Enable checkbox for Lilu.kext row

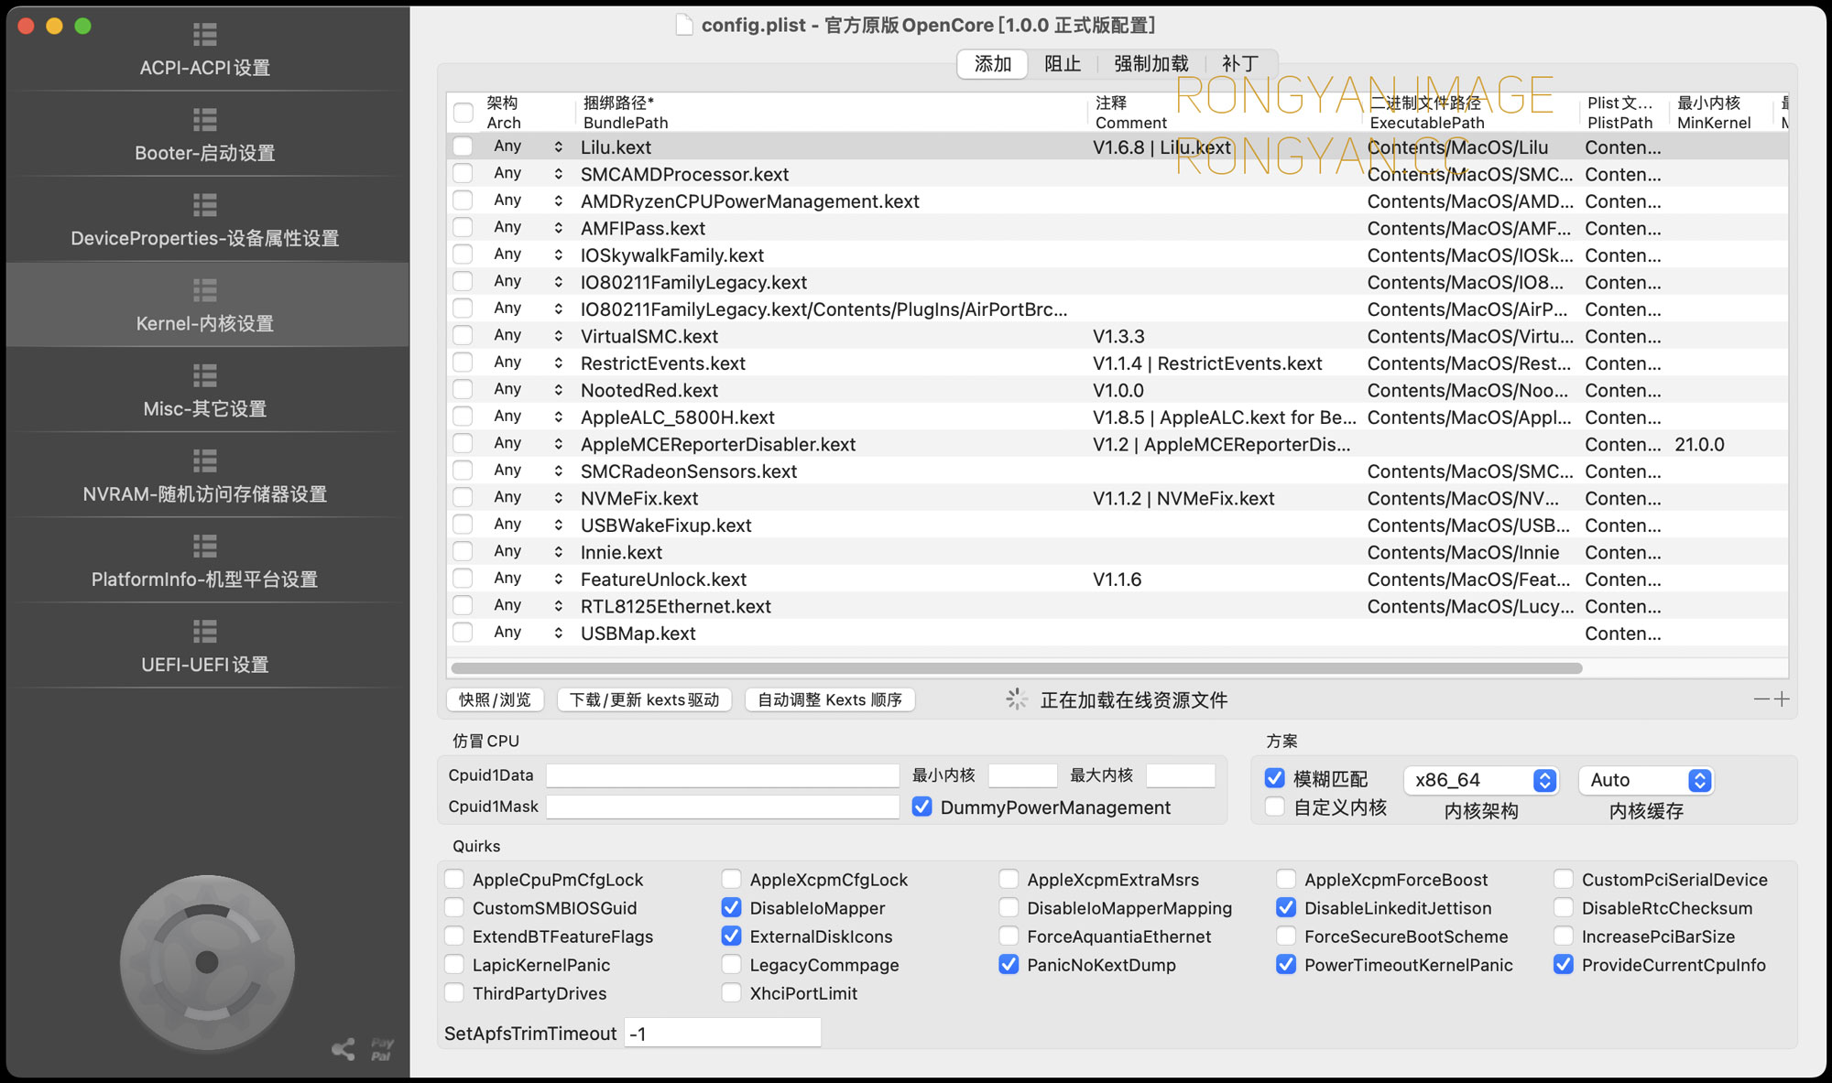(463, 146)
